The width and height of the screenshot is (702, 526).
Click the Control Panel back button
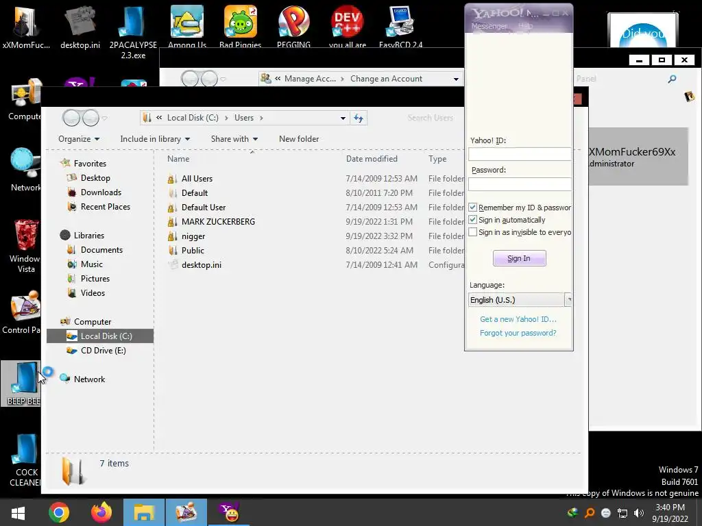tap(190, 79)
